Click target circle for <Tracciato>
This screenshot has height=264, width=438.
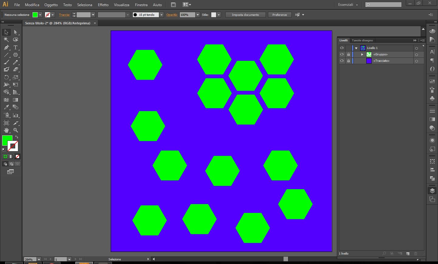pyautogui.click(x=416, y=61)
